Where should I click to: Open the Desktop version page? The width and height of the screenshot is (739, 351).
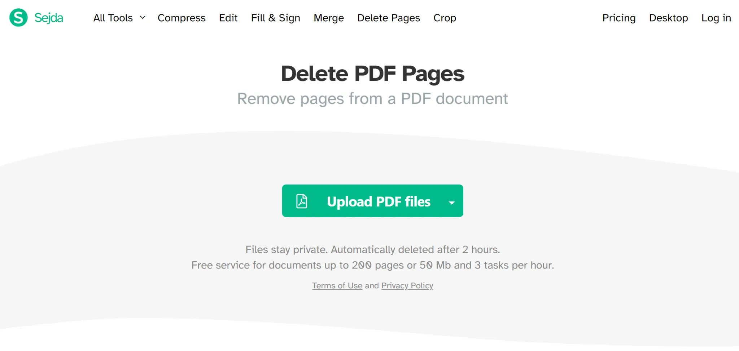pos(668,18)
